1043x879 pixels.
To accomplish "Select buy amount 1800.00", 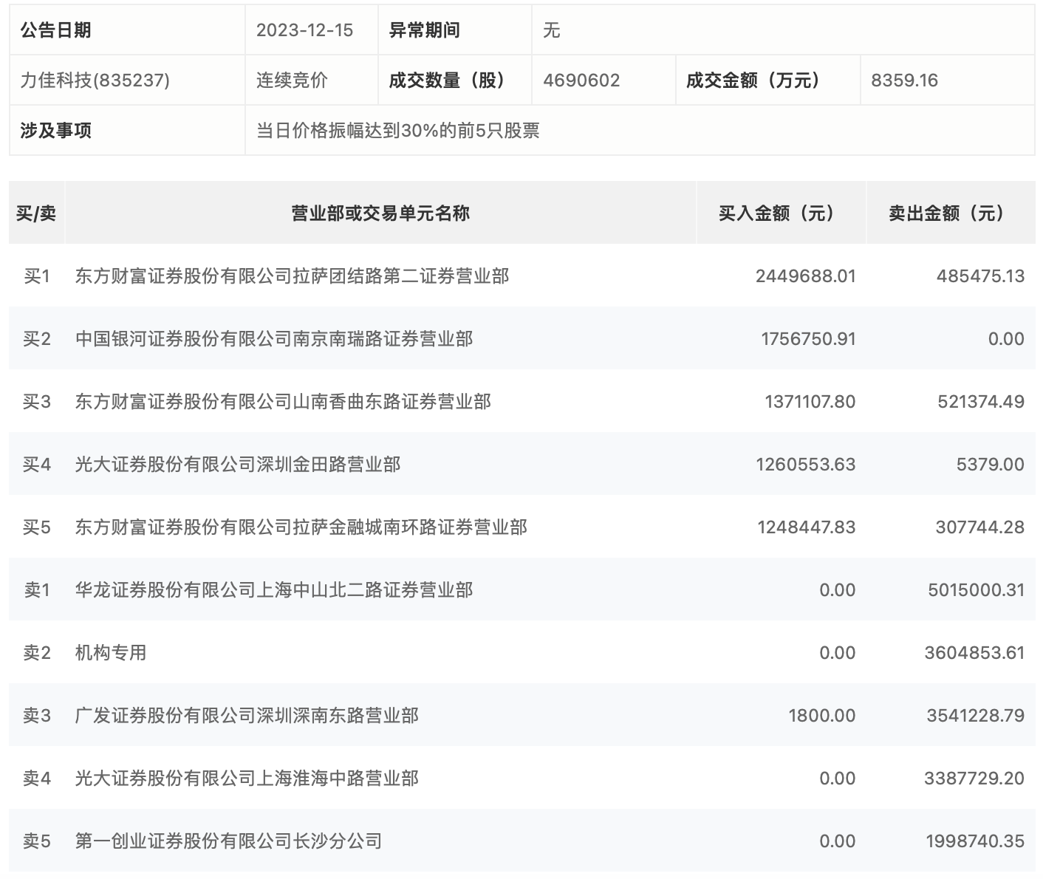I will click(822, 716).
